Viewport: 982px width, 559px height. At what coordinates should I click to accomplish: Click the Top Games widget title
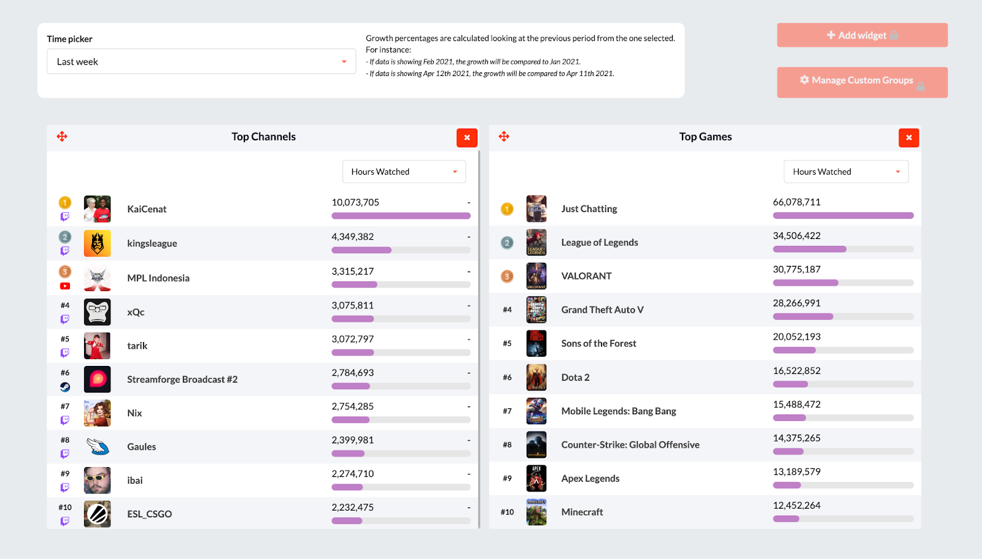pos(705,137)
